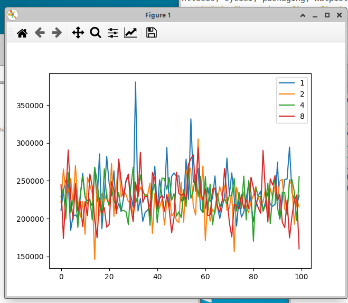Save the figure with floppy disk icon
This screenshot has width=348, height=303.
point(152,33)
